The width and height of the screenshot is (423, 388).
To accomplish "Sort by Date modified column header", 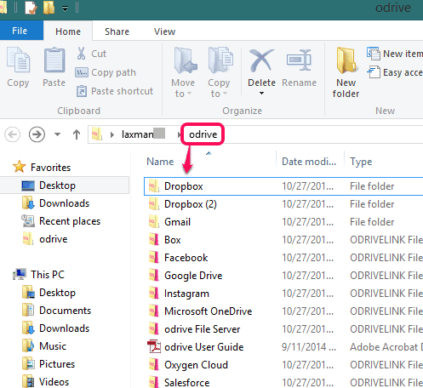I will [x=309, y=162].
